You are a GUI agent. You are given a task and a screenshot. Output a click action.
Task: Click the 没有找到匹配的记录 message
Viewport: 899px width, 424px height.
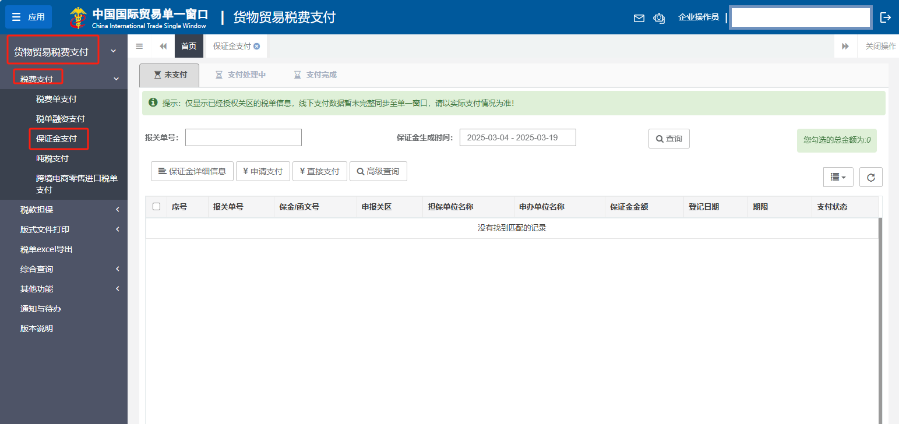512,228
